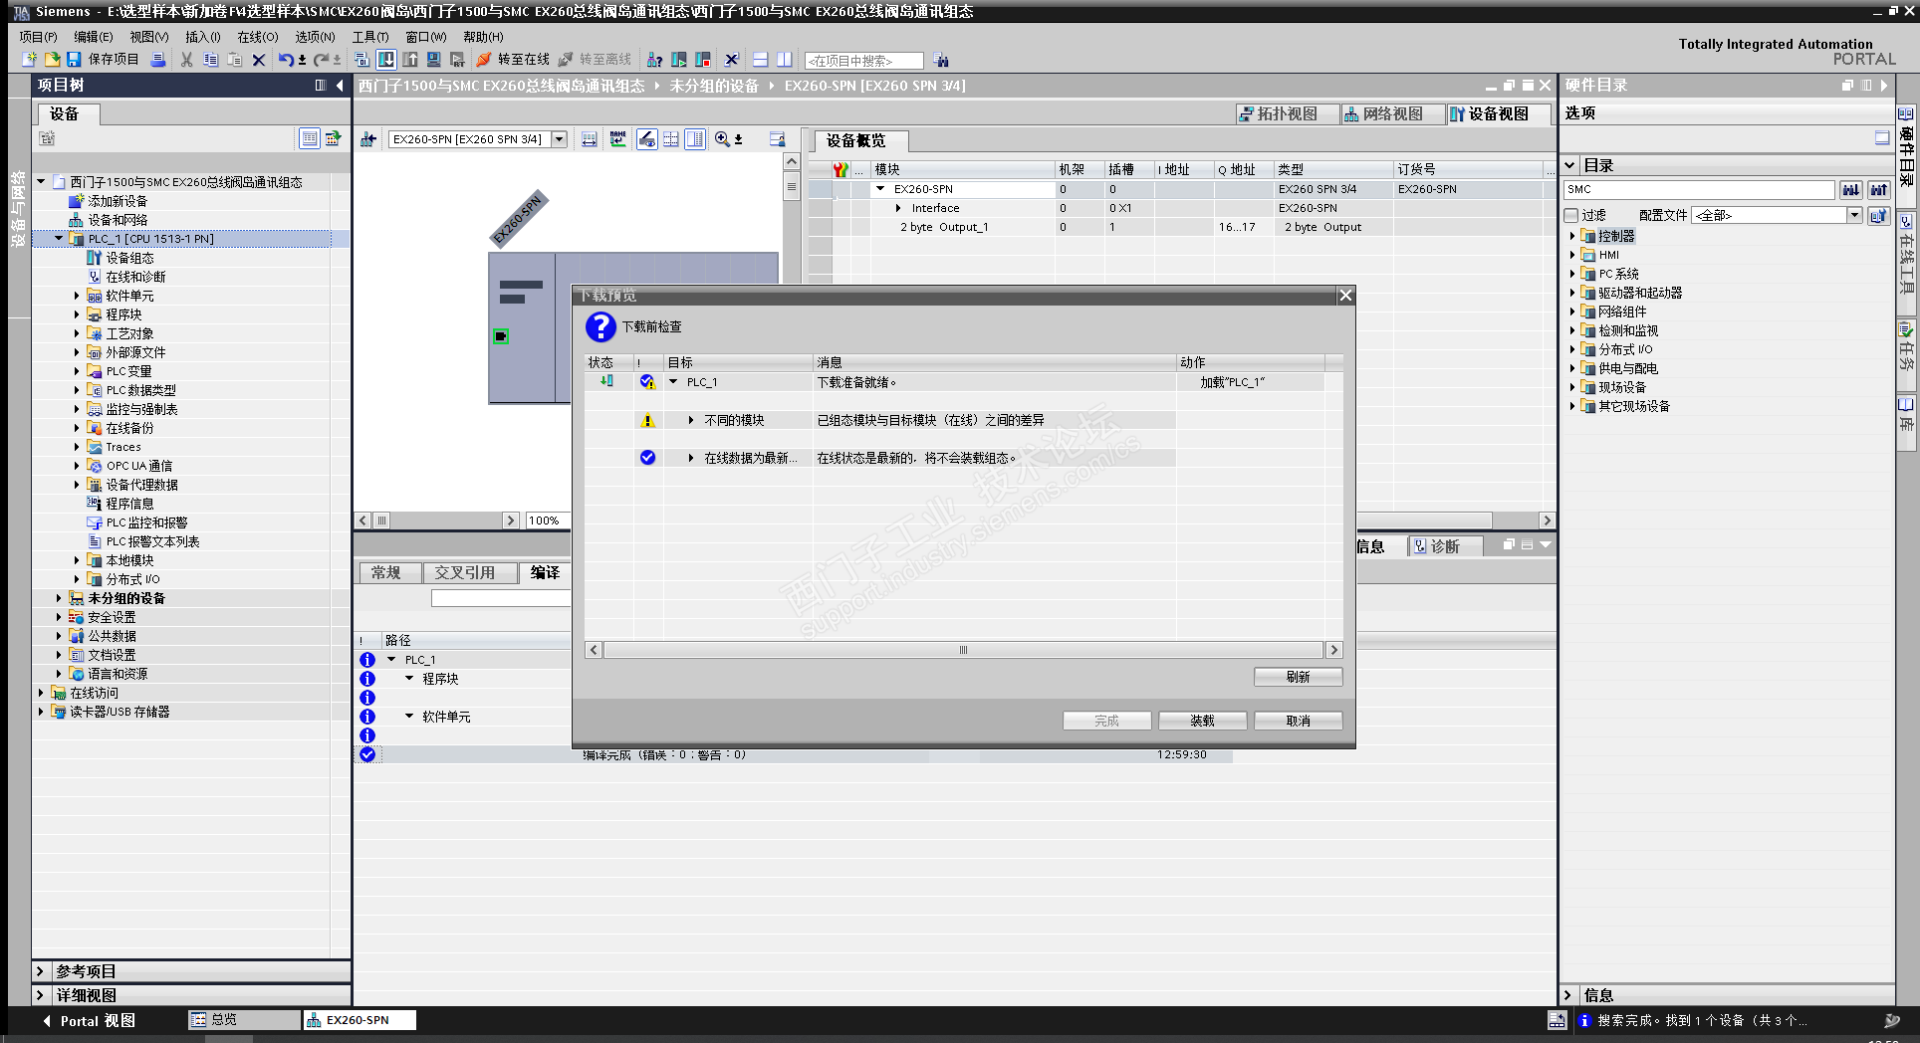Image resolution: width=1920 pixels, height=1043 pixels.
Task: Upload from device using the upload icon
Action: pyautogui.click(x=410, y=60)
